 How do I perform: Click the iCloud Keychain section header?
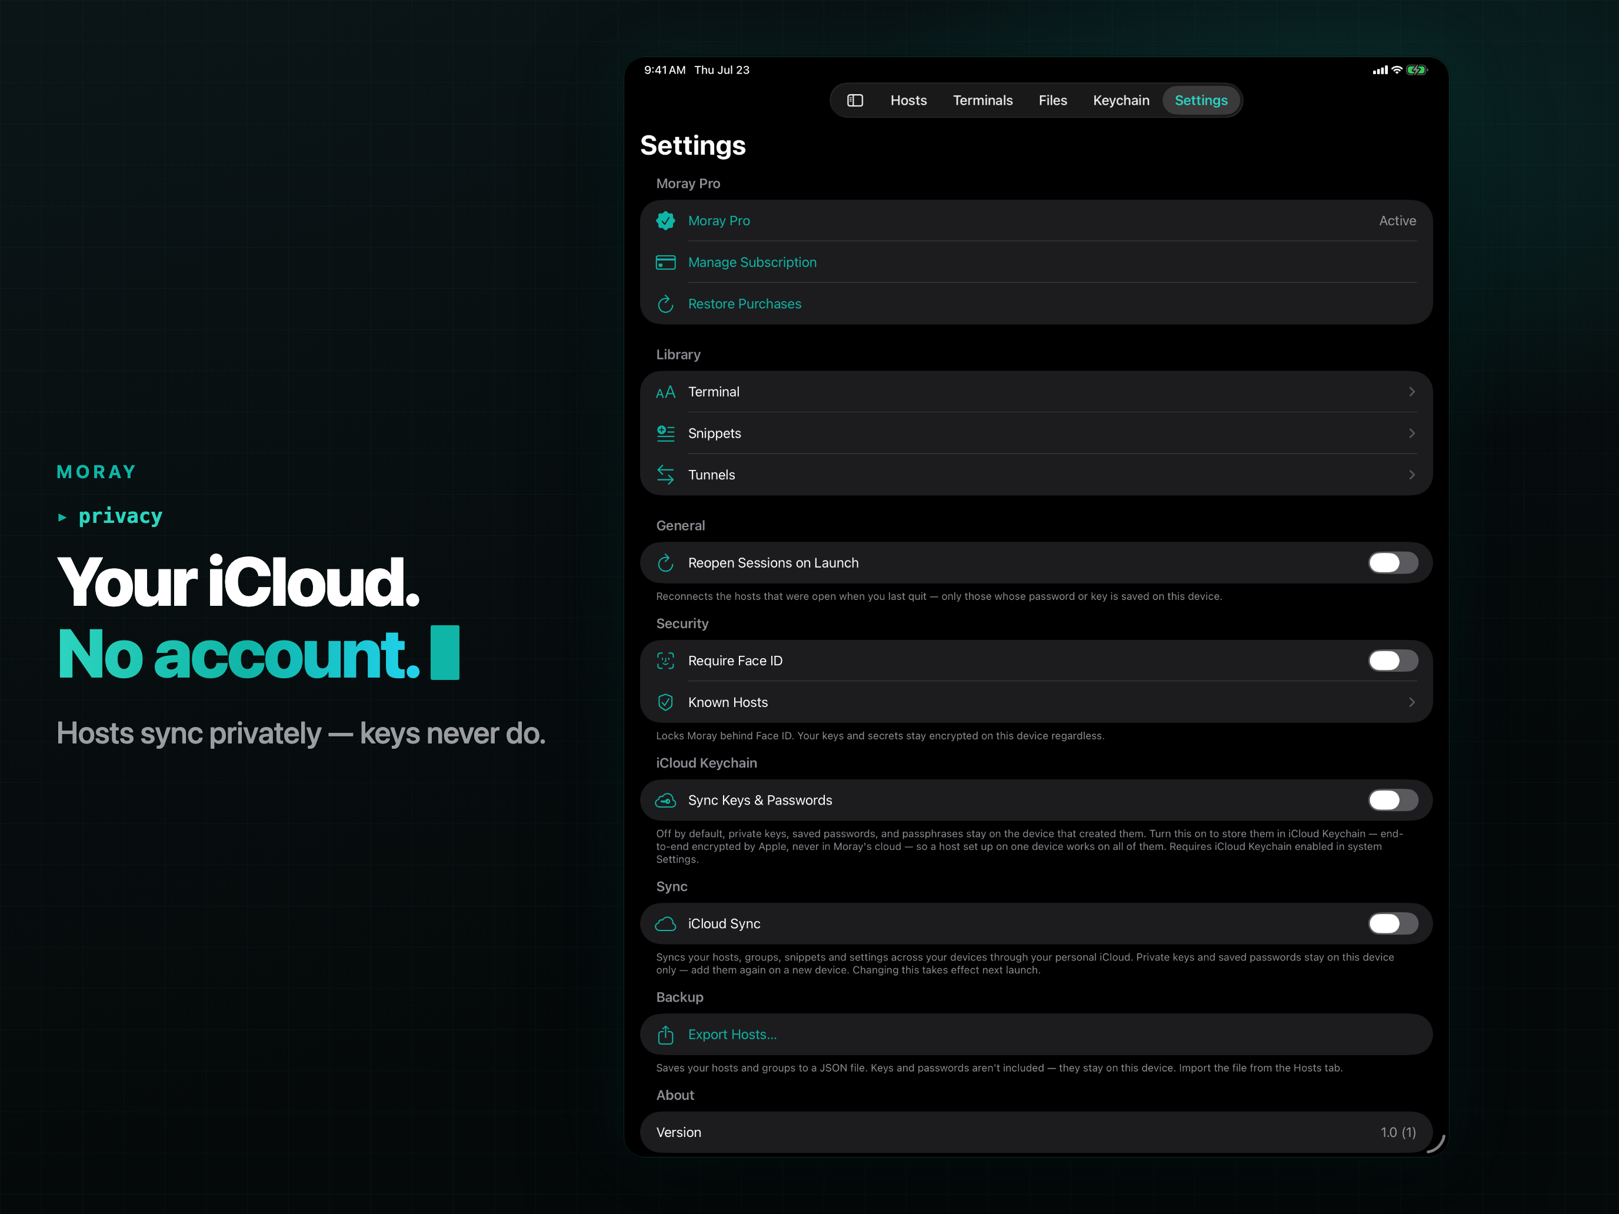[707, 763]
